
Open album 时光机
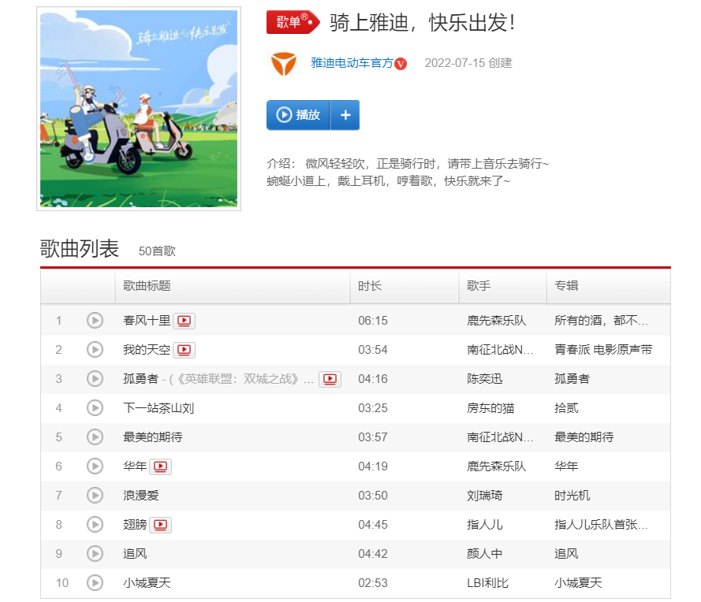[572, 496]
